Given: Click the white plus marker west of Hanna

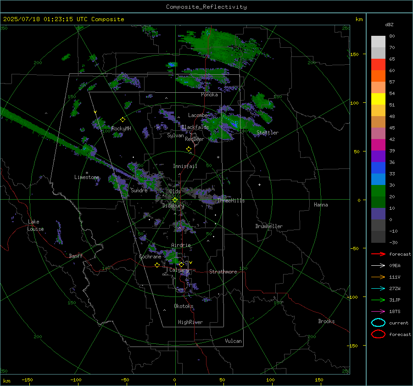Looking at the screenshot, I should pos(259,185).
